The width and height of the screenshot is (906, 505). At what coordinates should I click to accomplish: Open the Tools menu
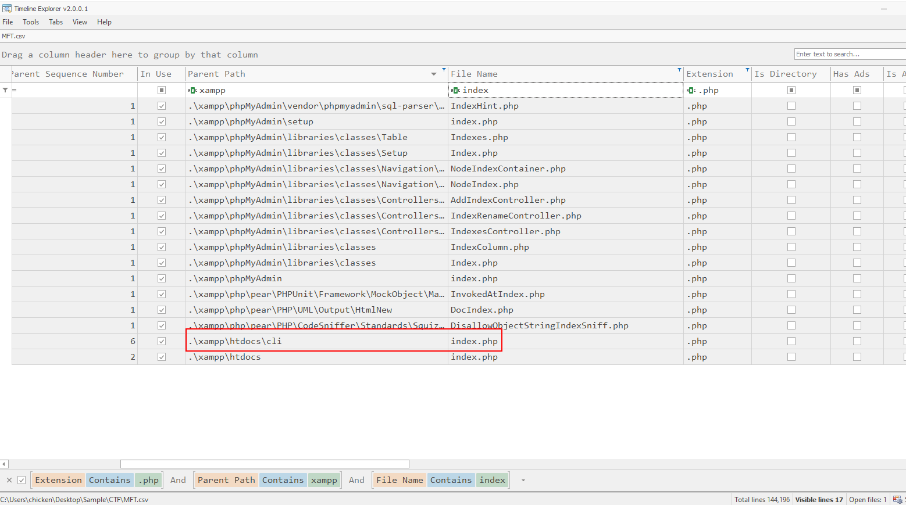click(31, 22)
